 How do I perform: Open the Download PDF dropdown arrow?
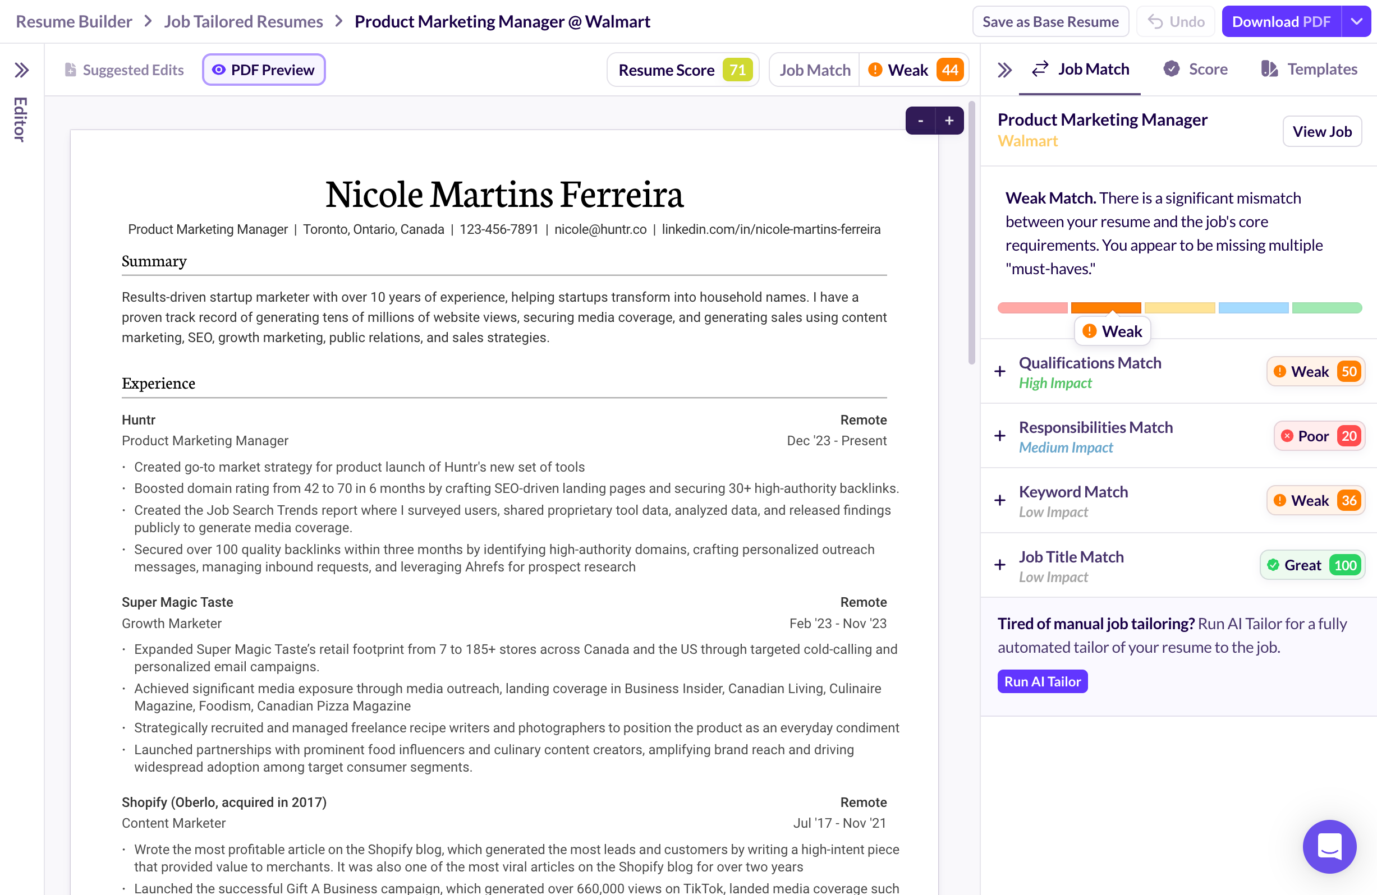1357,21
